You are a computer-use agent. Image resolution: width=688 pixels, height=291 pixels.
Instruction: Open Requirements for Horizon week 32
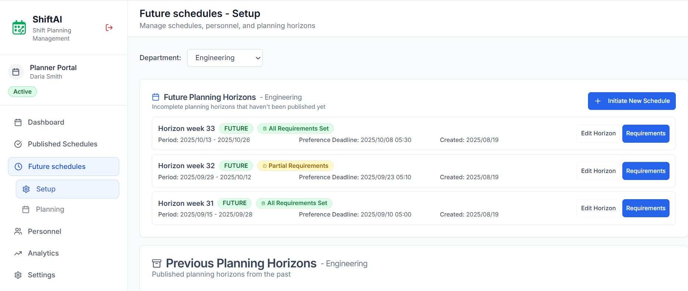646,171
